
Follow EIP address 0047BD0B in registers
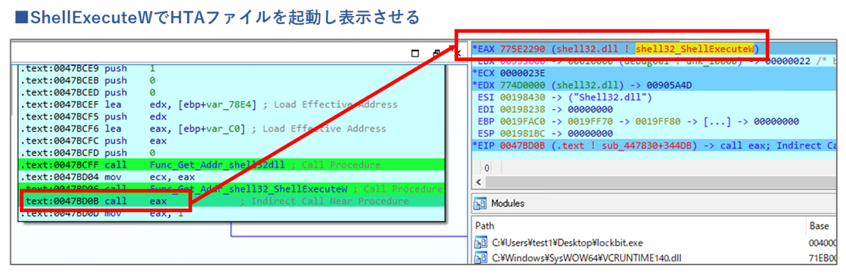[x=521, y=145]
